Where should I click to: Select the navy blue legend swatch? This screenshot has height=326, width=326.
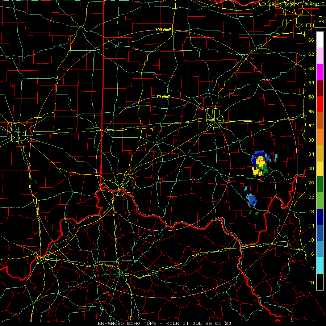(320, 217)
